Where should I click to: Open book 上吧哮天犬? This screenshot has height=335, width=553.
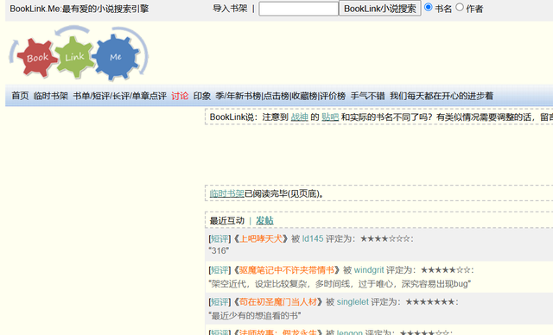point(261,239)
